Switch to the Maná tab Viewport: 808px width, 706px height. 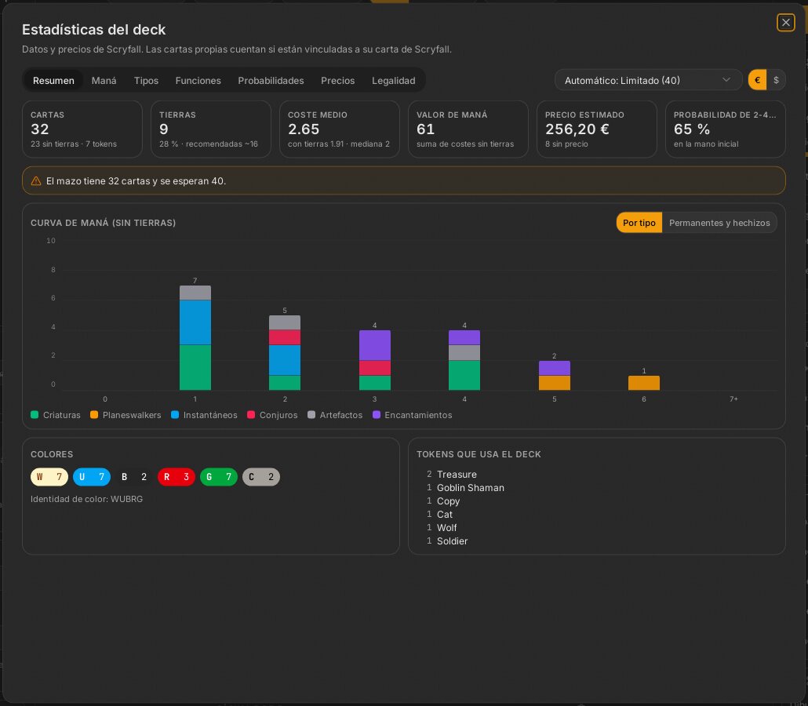[x=104, y=80]
